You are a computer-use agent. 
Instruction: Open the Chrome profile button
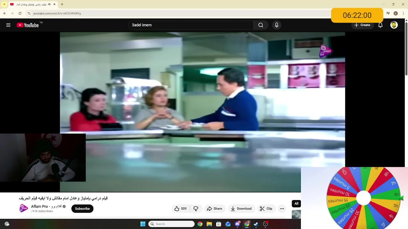click(396, 13)
